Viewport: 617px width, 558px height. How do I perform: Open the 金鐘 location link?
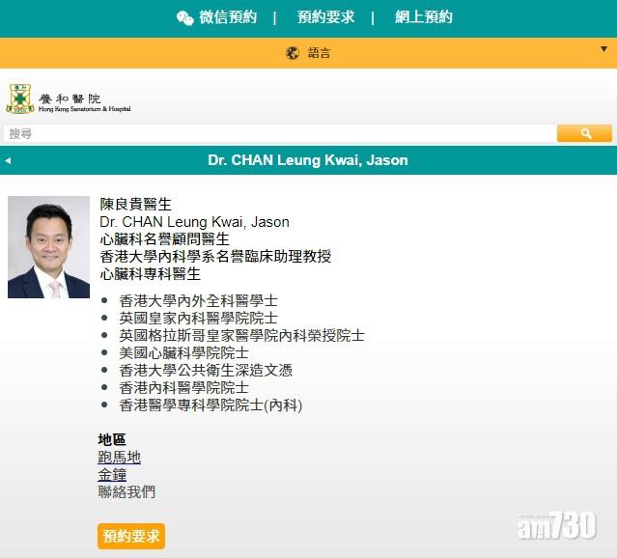(112, 474)
